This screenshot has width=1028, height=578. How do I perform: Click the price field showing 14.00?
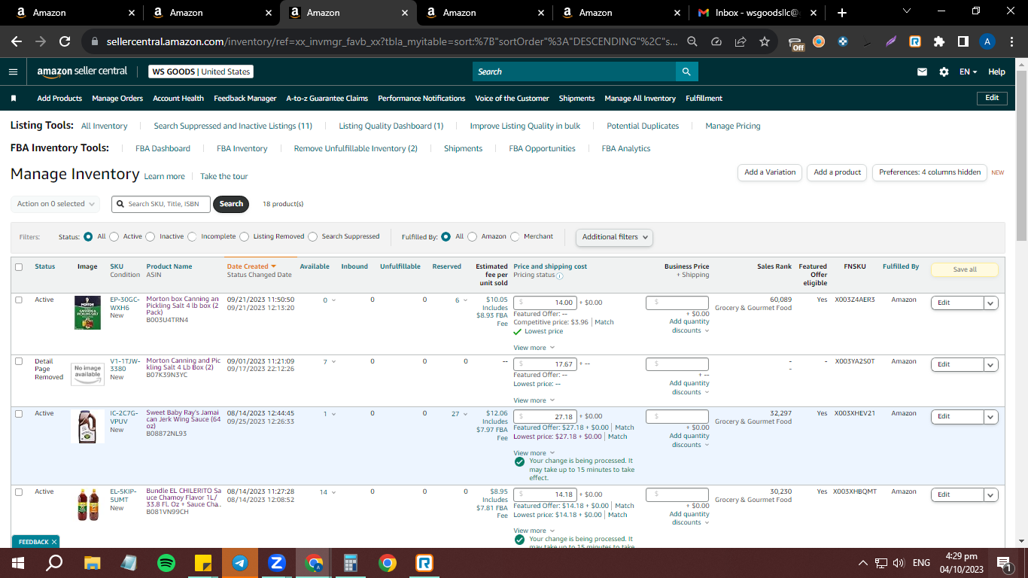[x=545, y=303]
